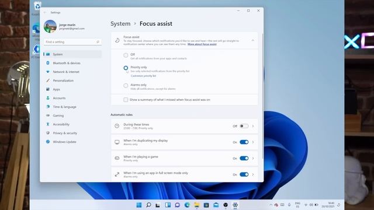The width and height of the screenshot is (374, 210).
Task: Open the notification center moon icon
Action: (339, 205)
